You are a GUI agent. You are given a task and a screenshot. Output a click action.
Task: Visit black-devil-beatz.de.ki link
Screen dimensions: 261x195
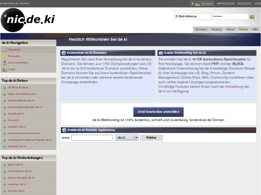click(x=23, y=94)
